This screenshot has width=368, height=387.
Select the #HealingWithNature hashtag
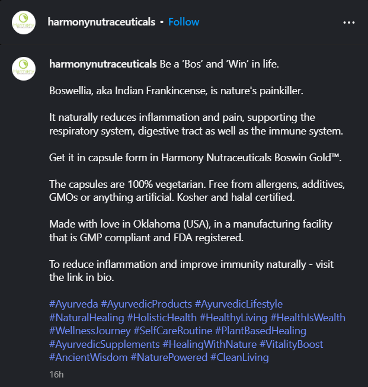(210, 344)
